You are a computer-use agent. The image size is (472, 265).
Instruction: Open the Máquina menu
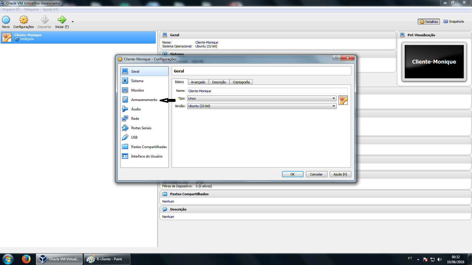click(x=31, y=9)
